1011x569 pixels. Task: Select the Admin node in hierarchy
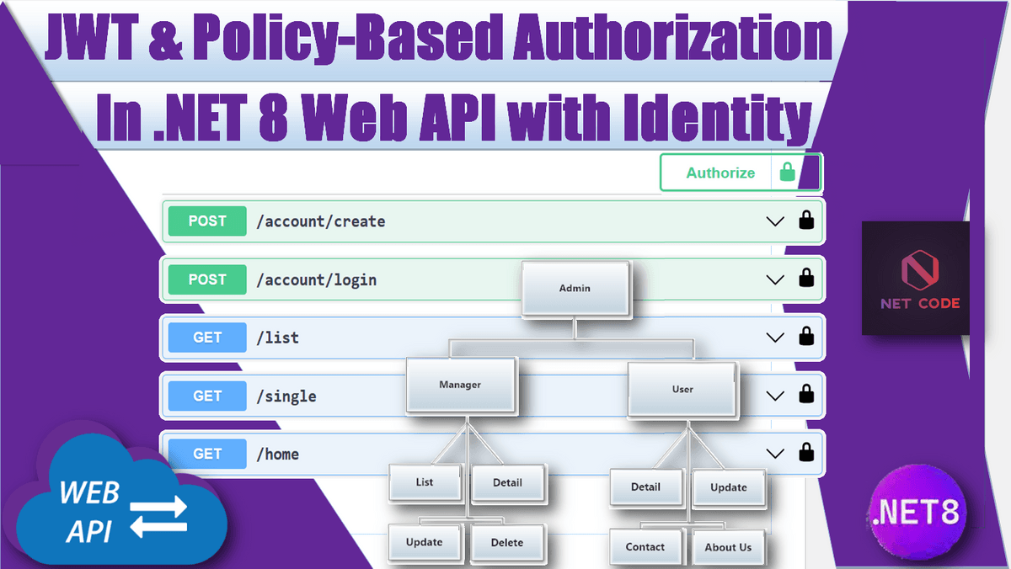click(x=575, y=289)
